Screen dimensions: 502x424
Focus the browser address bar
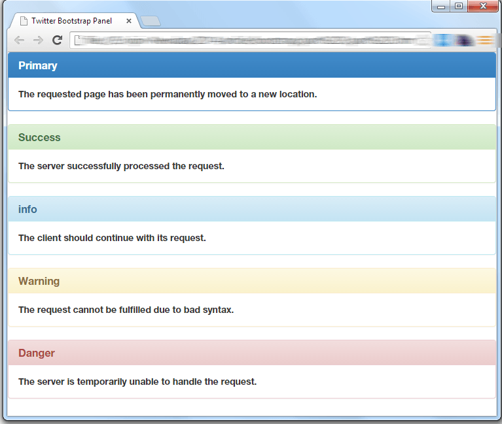[x=251, y=41]
